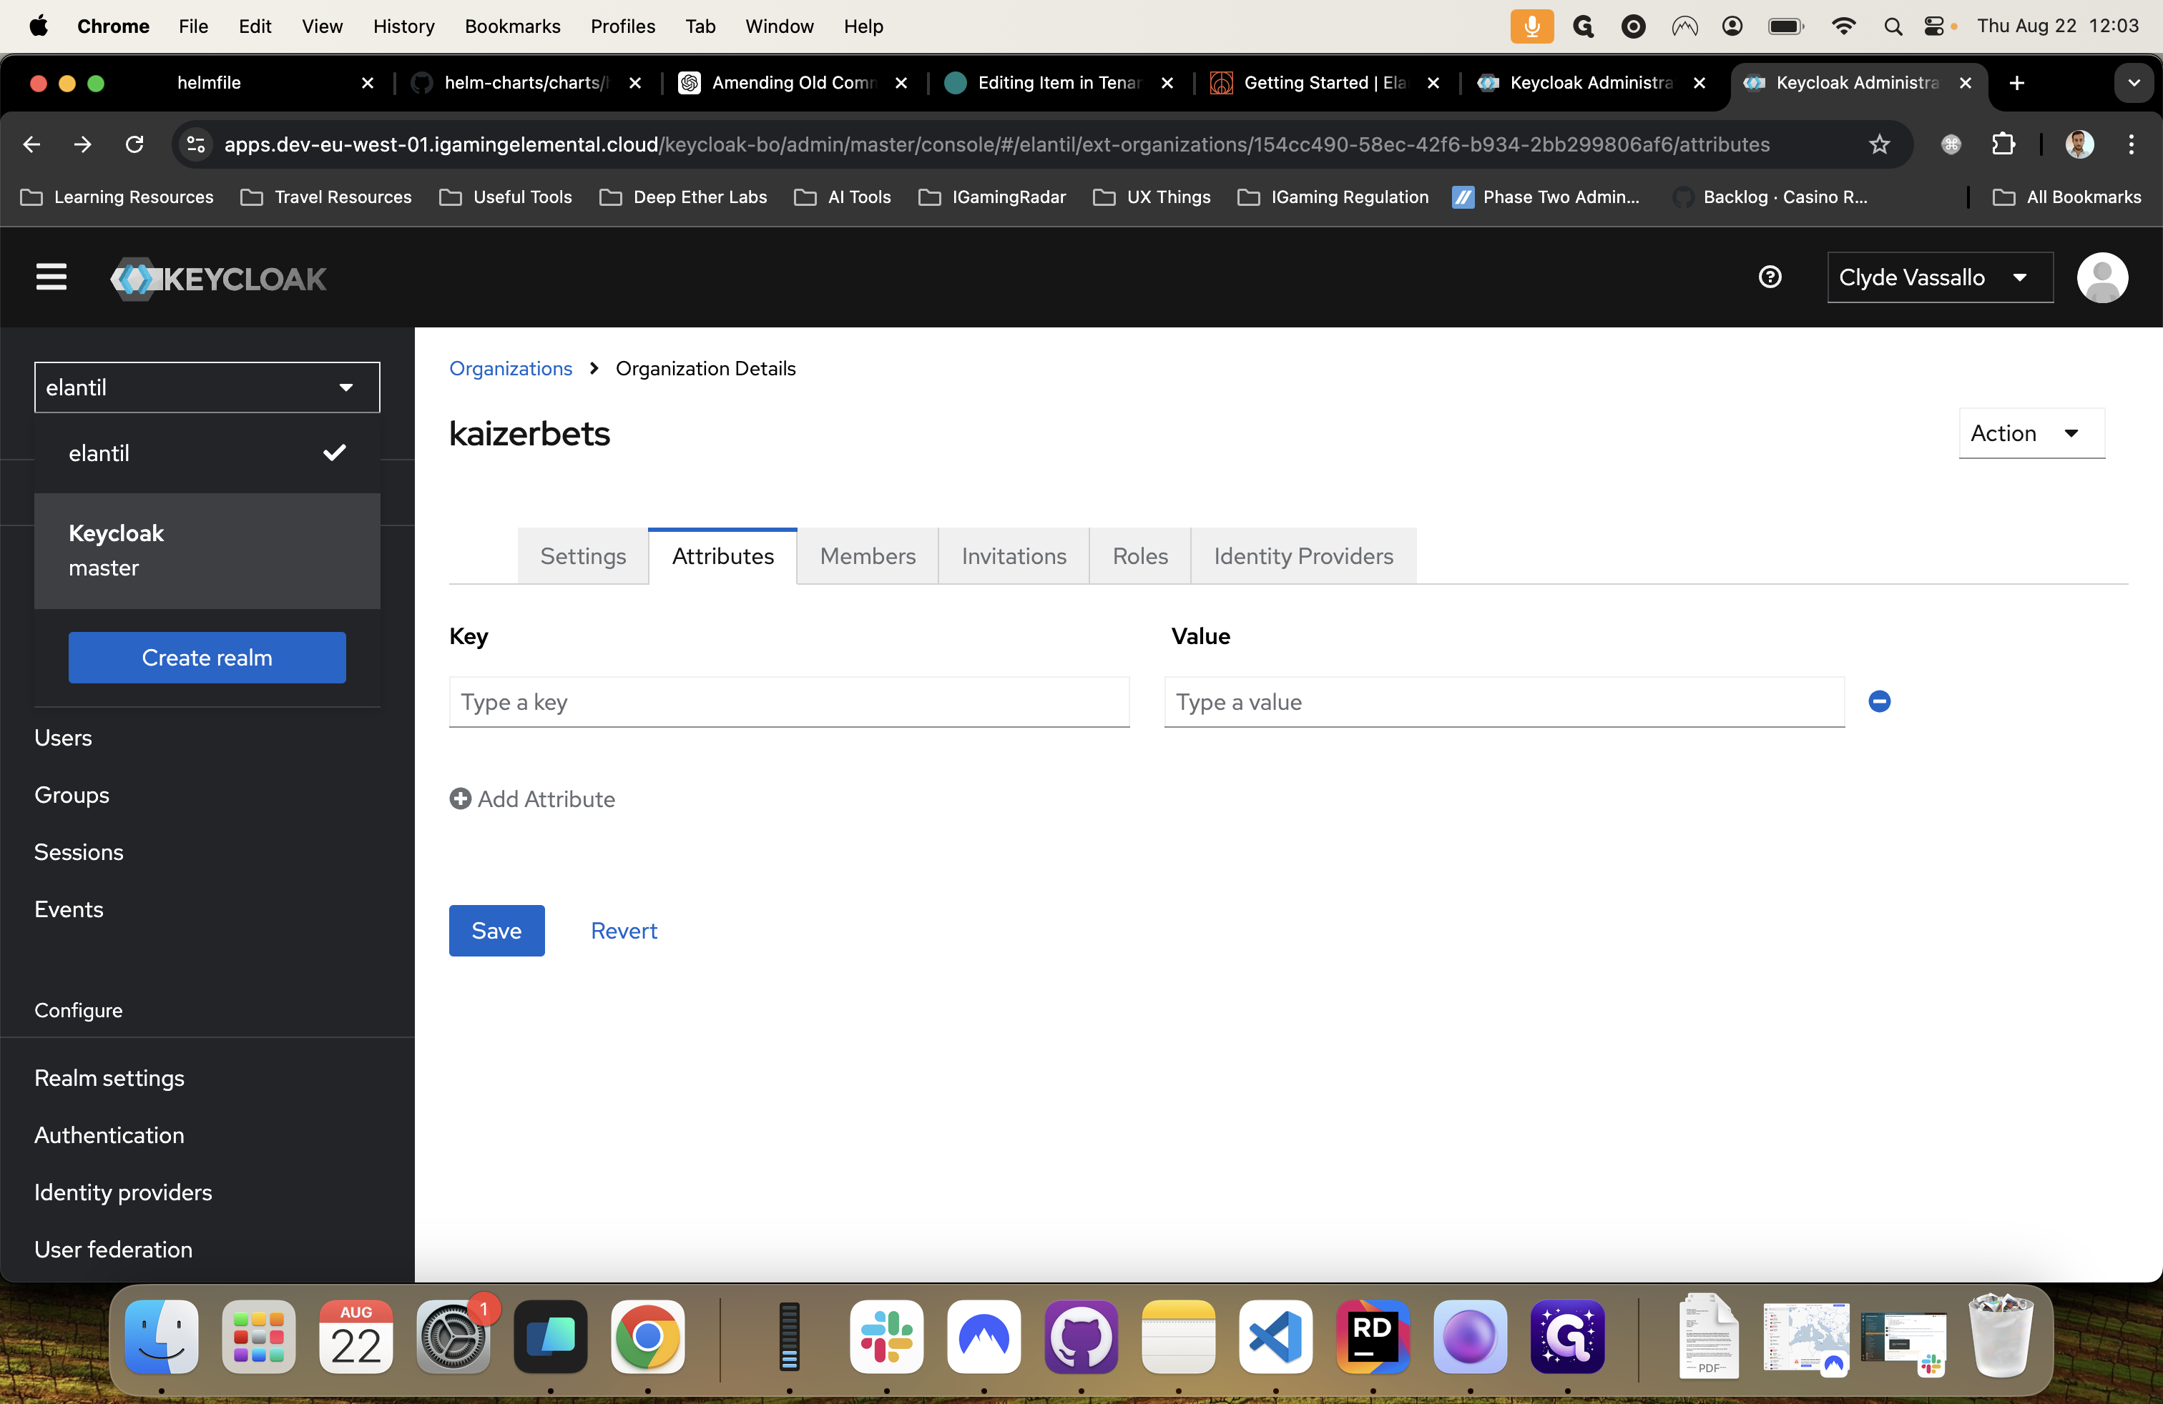This screenshot has width=2163, height=1404.
Task: Focus the Type a key field
Action: (789, 702)
